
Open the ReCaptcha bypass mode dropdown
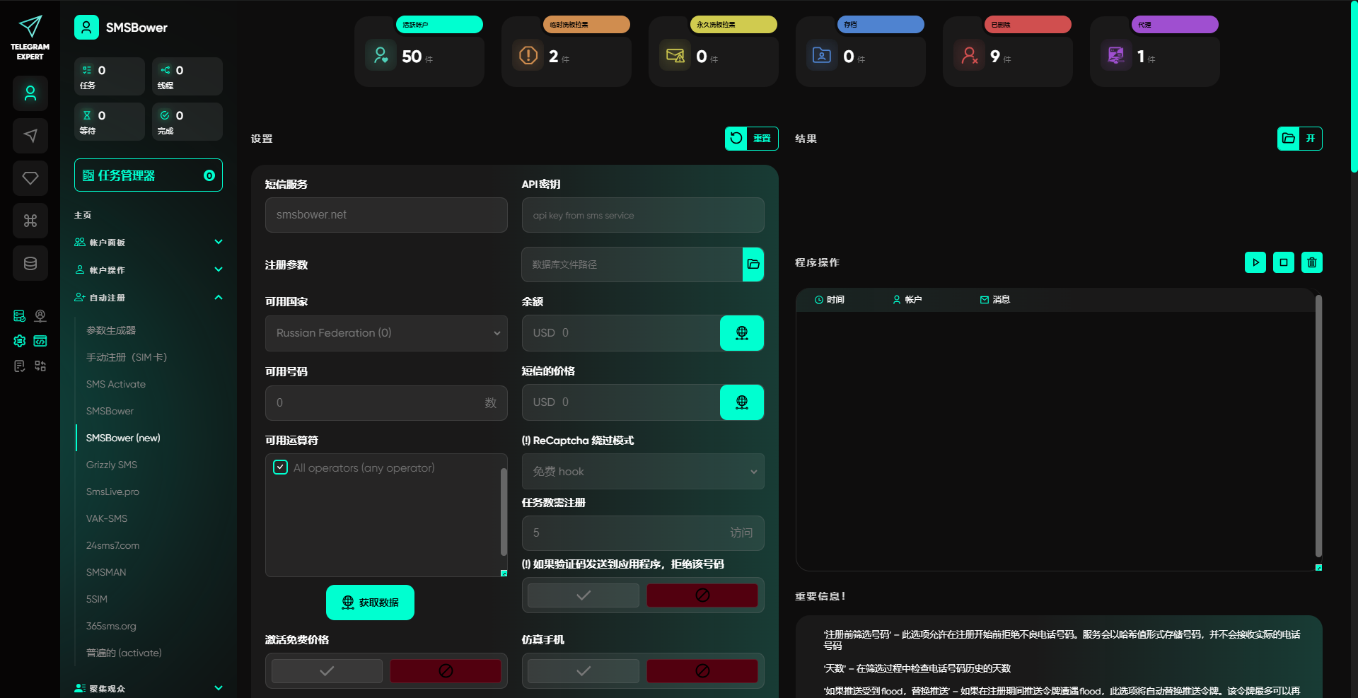pos(643,472)
